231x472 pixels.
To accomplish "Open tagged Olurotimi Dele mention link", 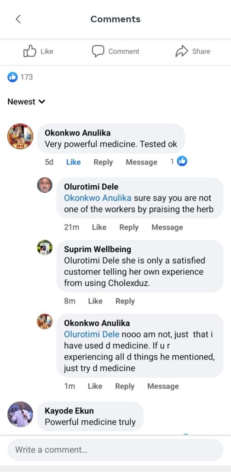I will (92, 335).
